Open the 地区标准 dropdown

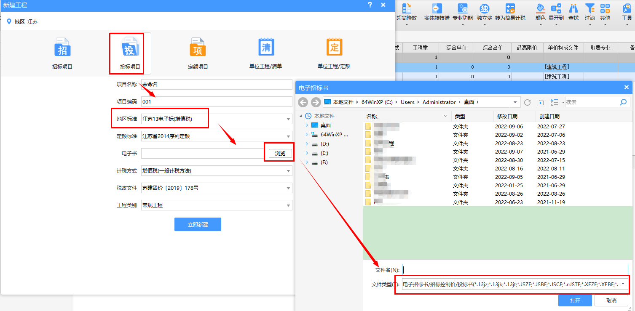pos(289,119)
